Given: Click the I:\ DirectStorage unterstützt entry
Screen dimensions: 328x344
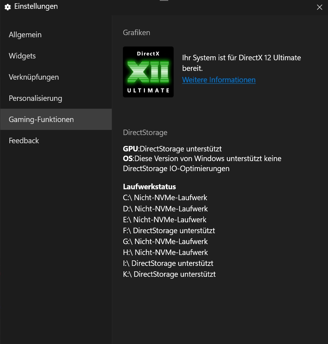Looking at the screenshot, I should [168, 263].
